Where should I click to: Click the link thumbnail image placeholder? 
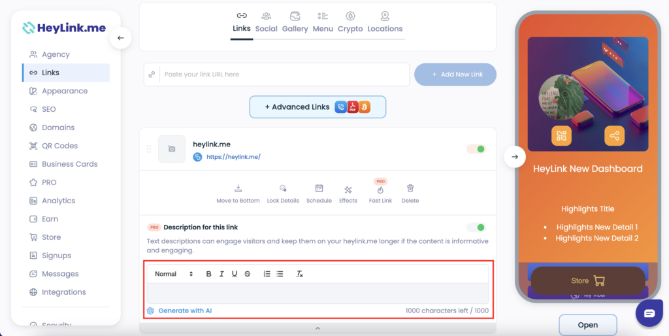172,149
